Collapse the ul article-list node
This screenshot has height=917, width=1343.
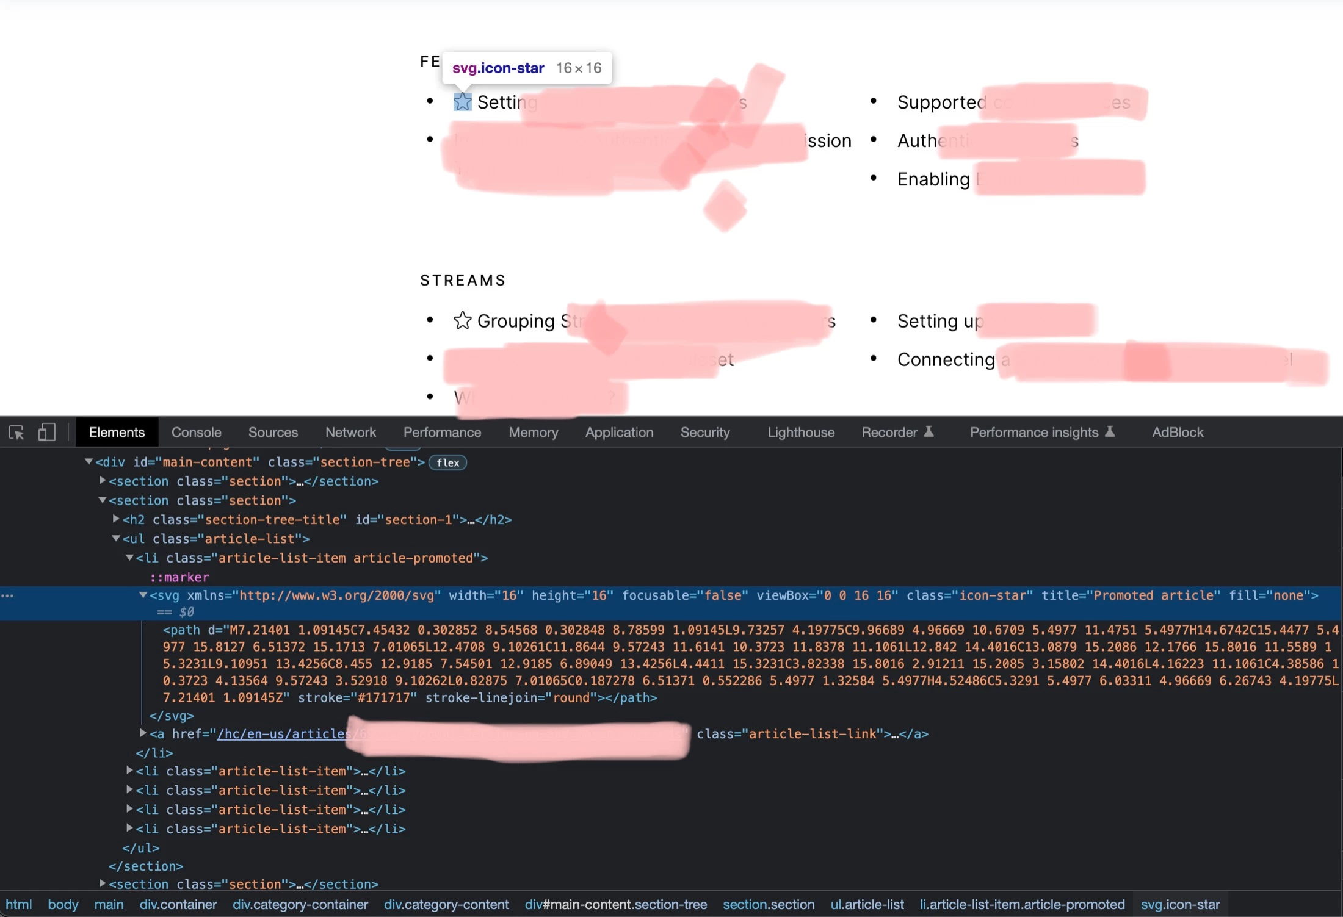(x=116, y=538)
